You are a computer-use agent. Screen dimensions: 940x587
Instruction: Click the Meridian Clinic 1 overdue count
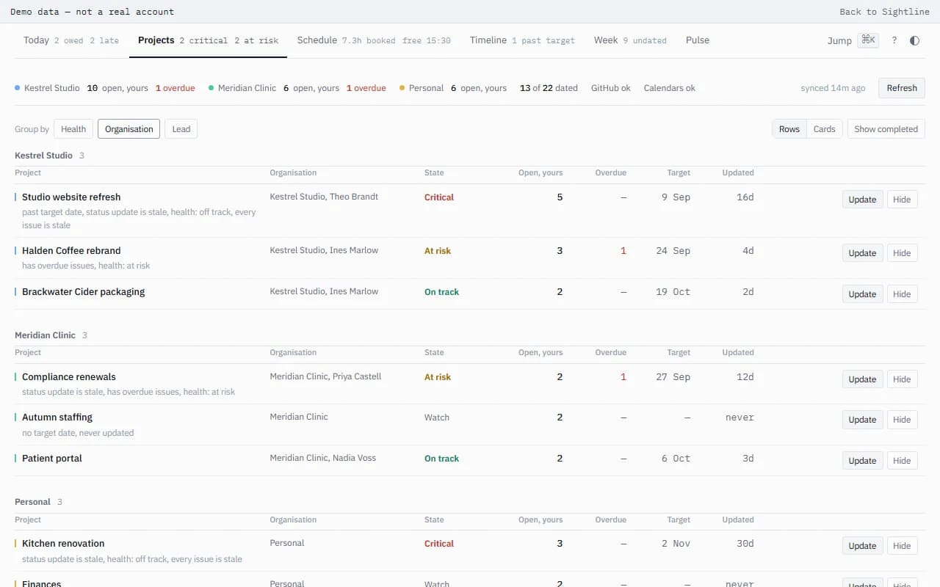click(366, 88)
